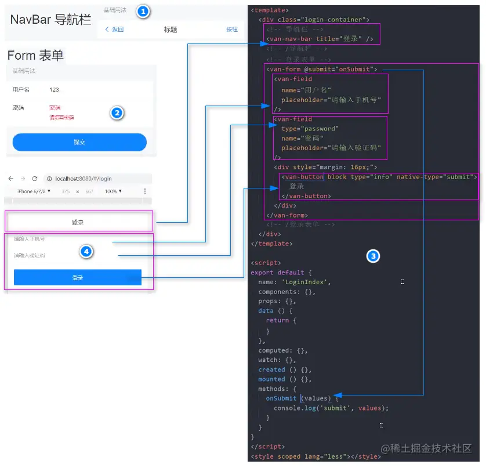Click the 请输入验证码 input field
This screenshot has height=468, width=486.
click(79, 255)
